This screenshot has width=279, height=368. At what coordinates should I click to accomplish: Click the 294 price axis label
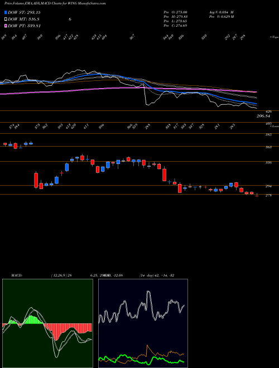coord(269,186)
